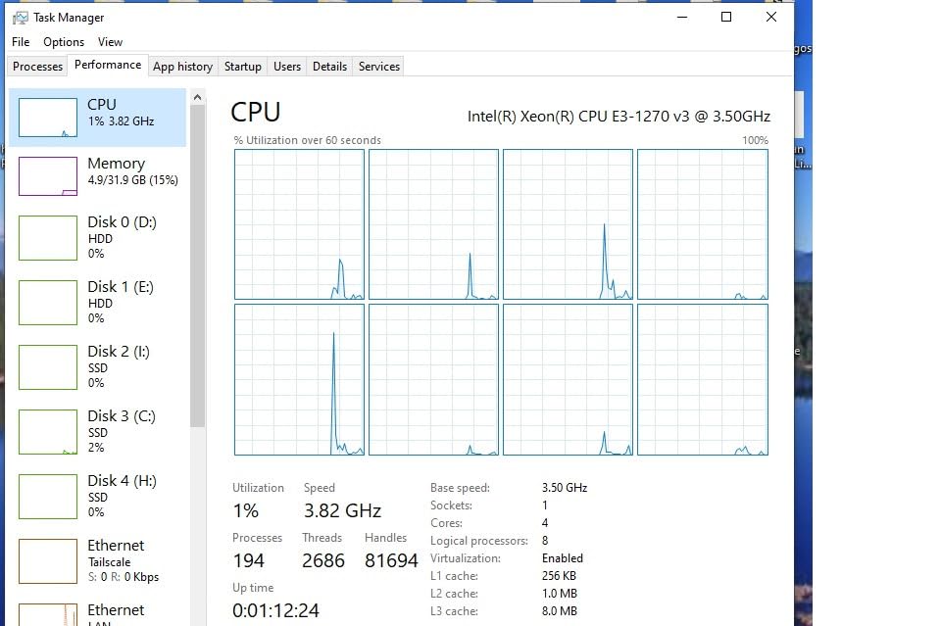This screenshot has width=941, height=626.
Task: Open the Users tab
Action: (287, 67)
